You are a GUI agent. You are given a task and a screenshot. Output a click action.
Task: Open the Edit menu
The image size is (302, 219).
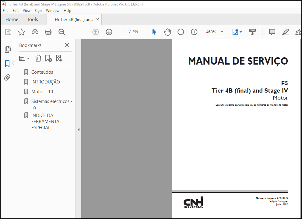click(16, 11)
